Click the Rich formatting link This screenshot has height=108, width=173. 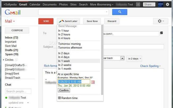[50, 66]
